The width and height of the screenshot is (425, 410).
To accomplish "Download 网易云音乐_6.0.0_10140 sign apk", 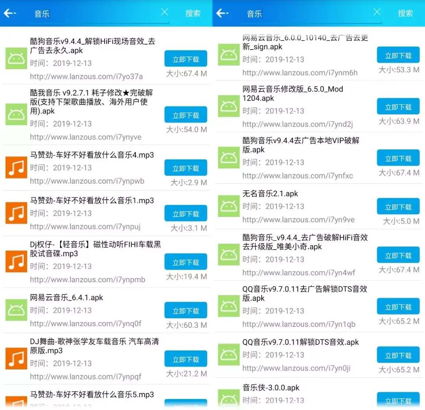I will coord(398,55).
